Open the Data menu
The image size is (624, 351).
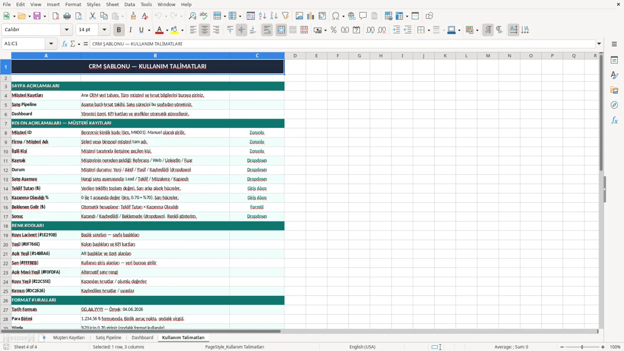(130, 4)
